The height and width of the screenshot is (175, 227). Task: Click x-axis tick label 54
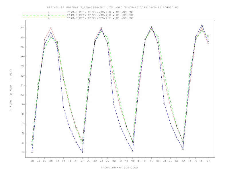click(x=145, y=161)
